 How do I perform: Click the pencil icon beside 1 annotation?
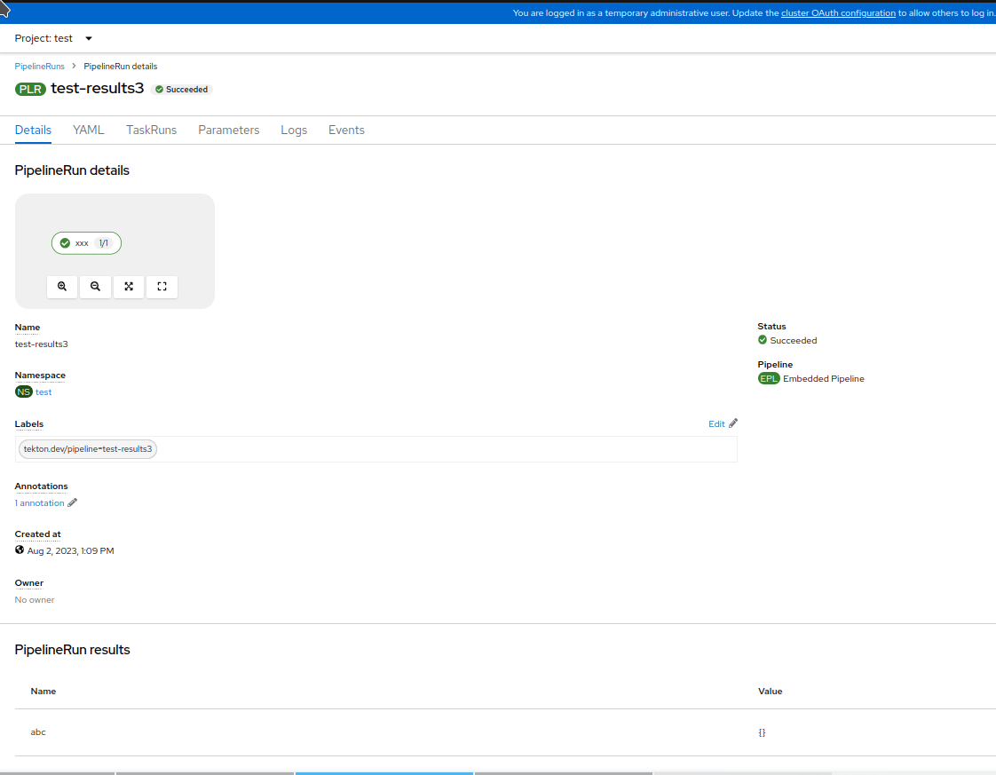73,503
